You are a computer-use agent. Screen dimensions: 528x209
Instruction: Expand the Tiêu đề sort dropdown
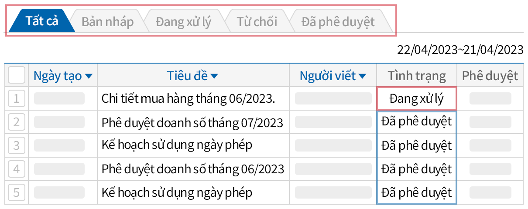(x=214, y=77)
